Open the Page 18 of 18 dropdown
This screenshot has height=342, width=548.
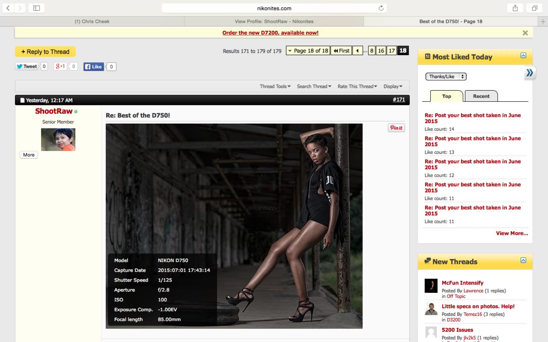click(x=308, y=51)
